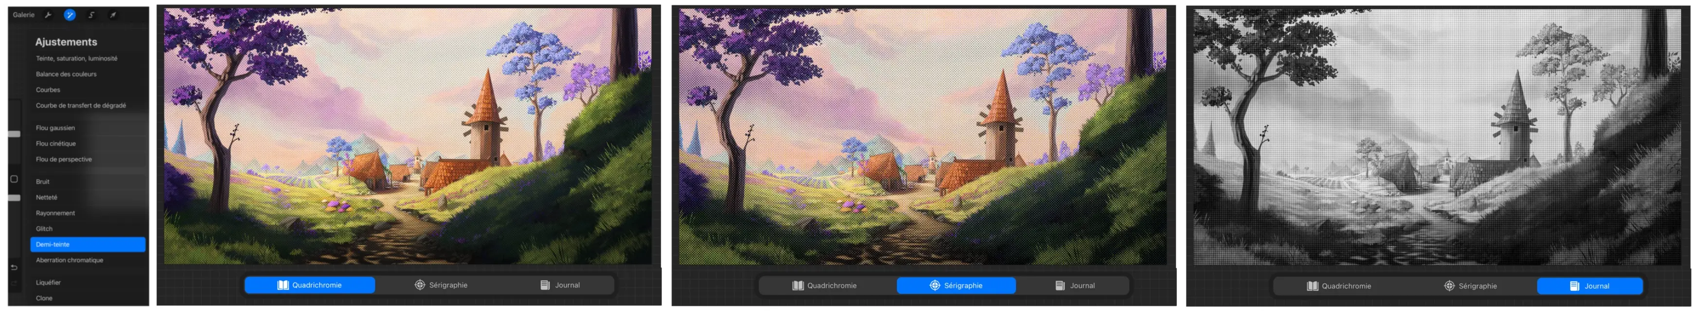1708x321 pixels.
Task: Select the Selection tool S-shaped icon
Action: pos(91,15)
